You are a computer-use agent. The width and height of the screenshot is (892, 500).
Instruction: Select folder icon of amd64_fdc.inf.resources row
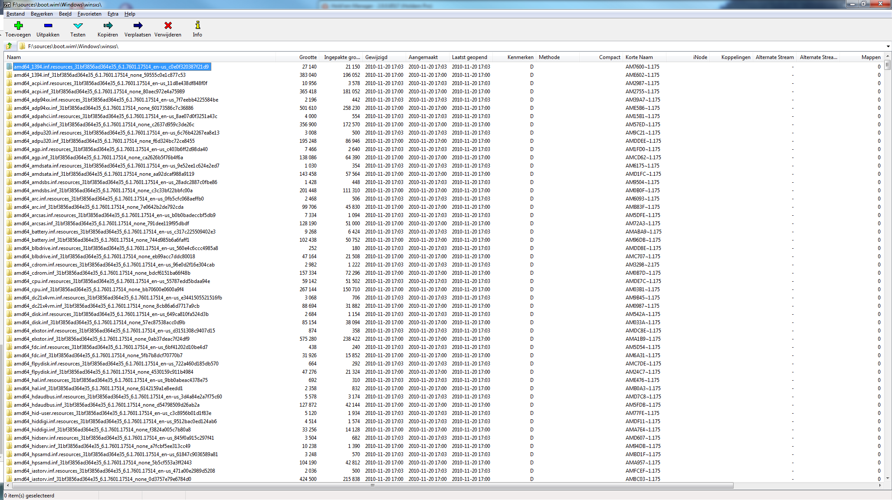9,347
